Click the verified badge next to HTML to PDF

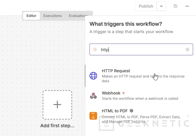pyautogui.click(x=131, y=111)
